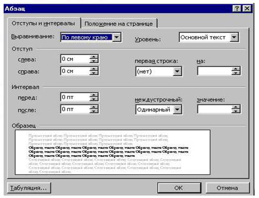Image resolution: width=259 pixels, height=198 pixels.
Task: Click the Образец preview area
Action: [x=113, y=152]
